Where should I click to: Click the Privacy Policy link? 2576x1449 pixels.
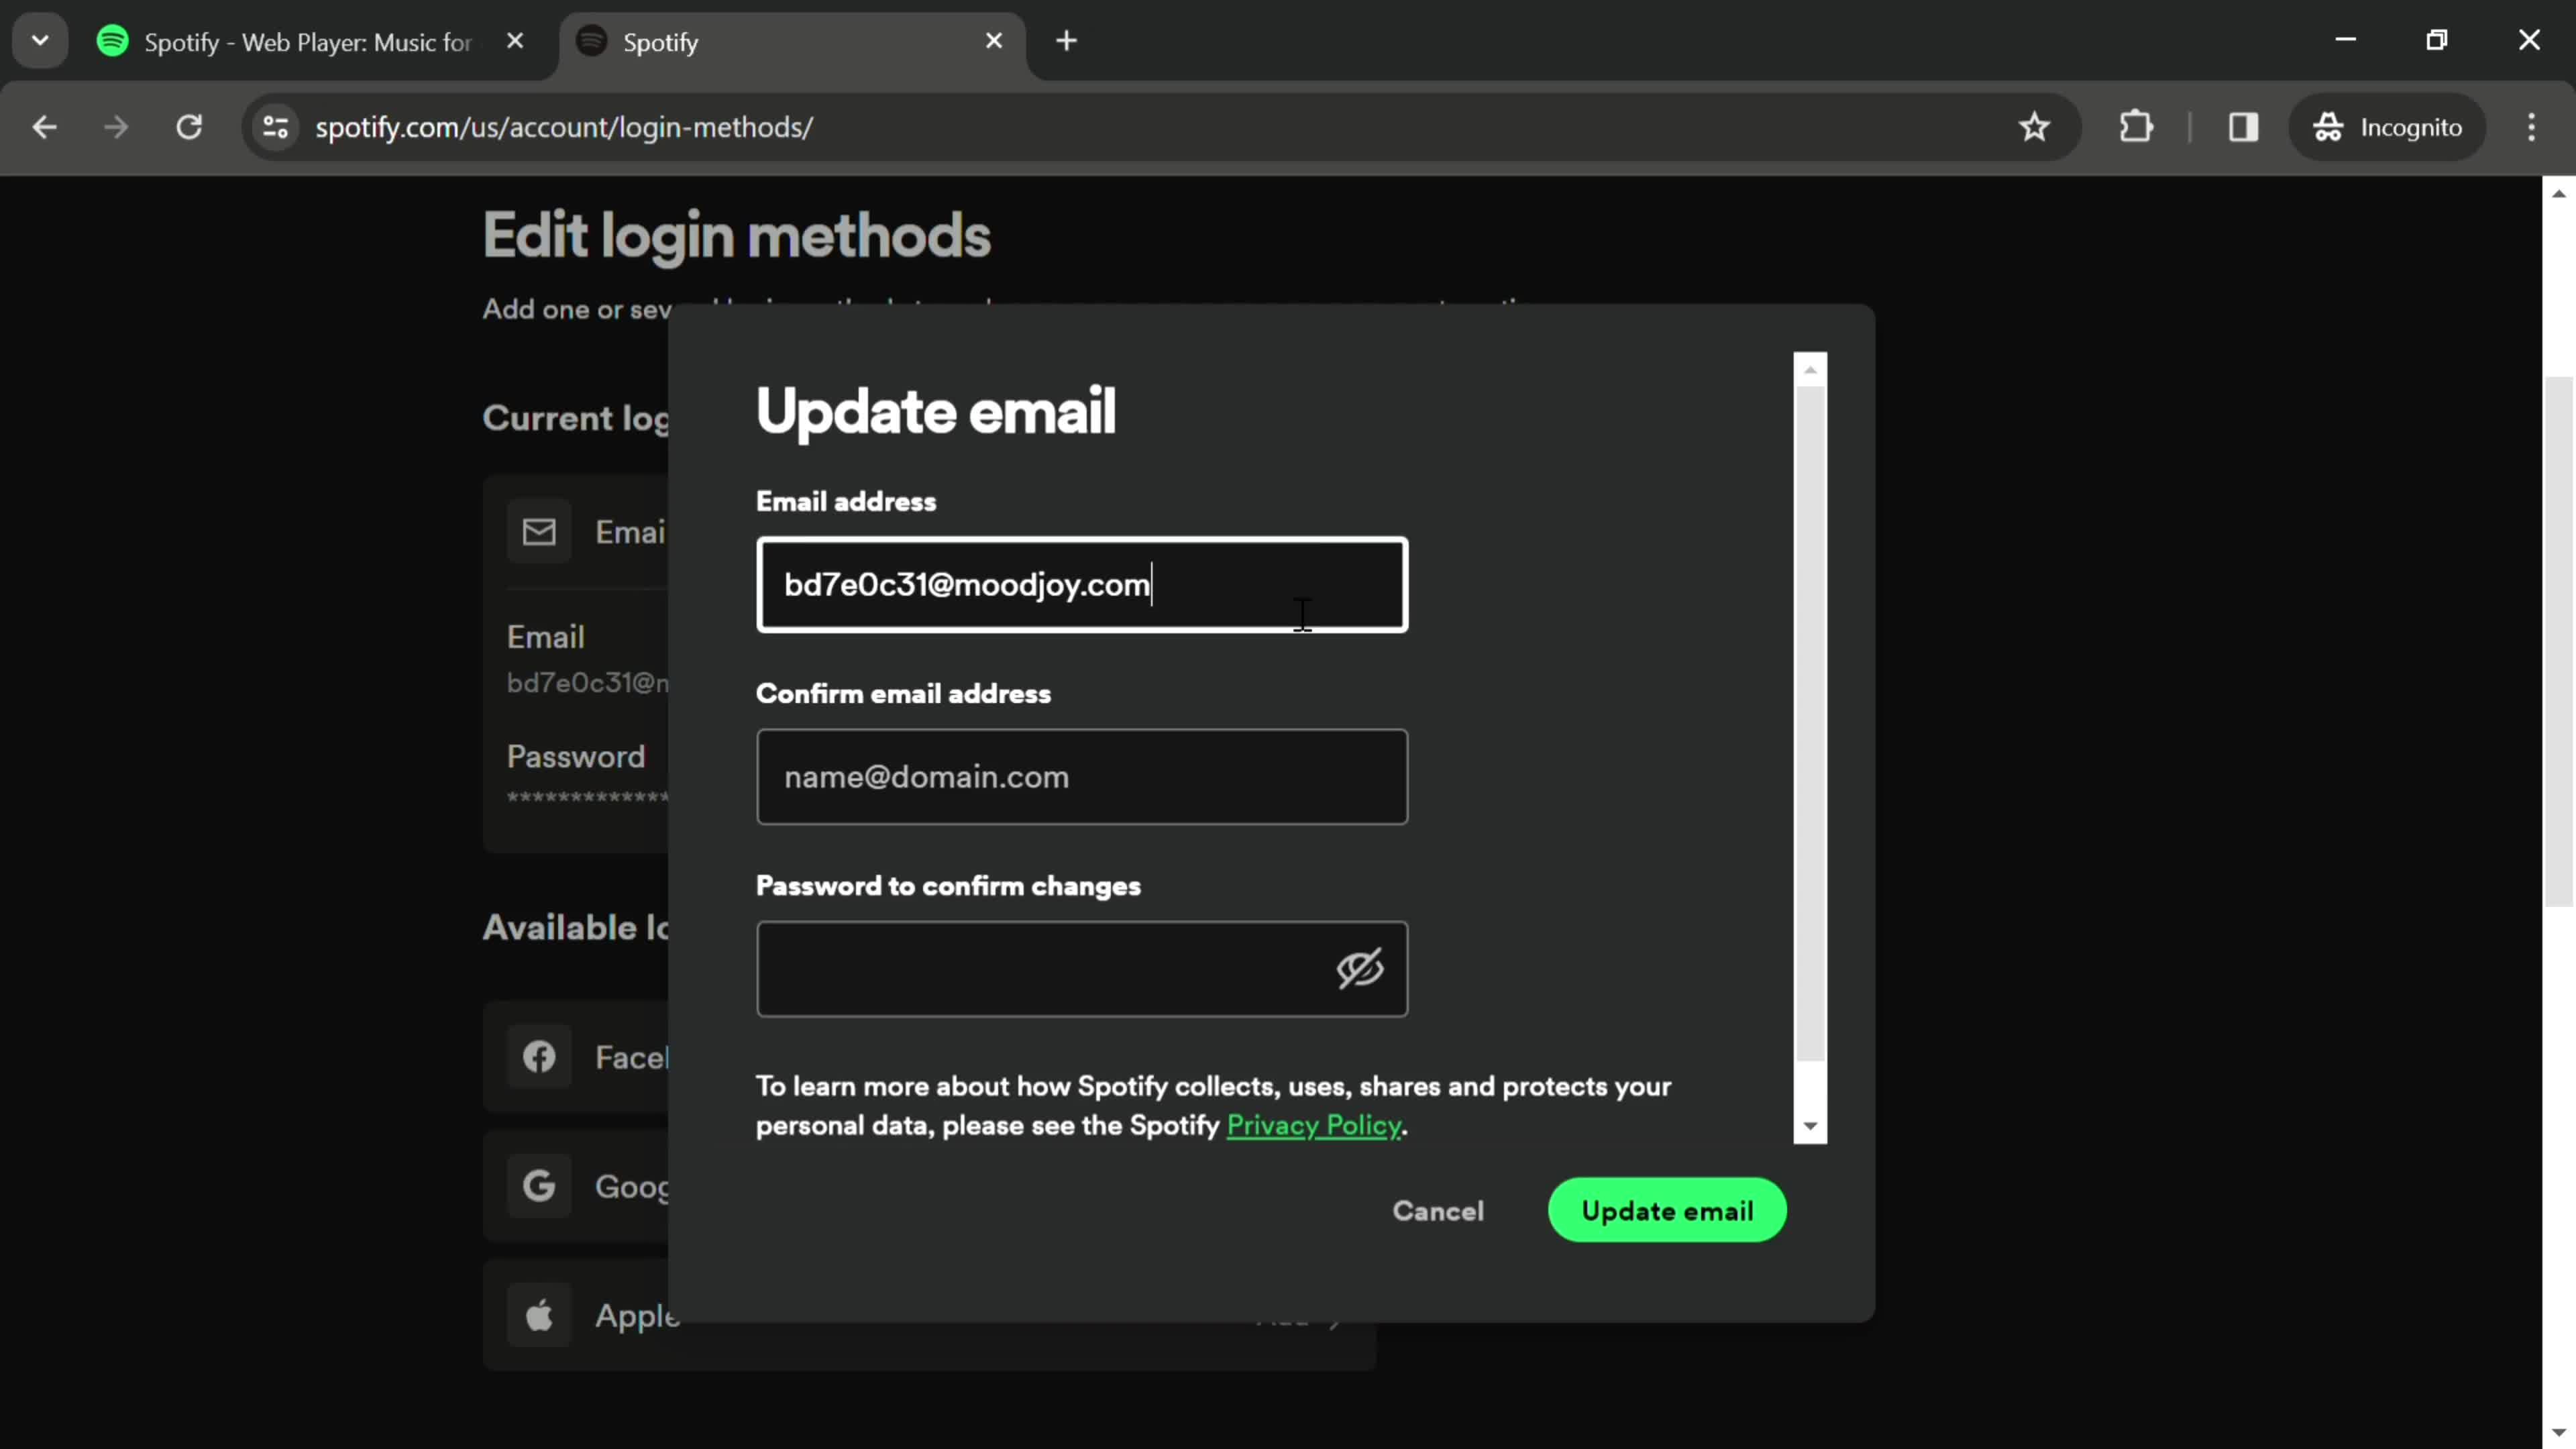[1313, 1124]
